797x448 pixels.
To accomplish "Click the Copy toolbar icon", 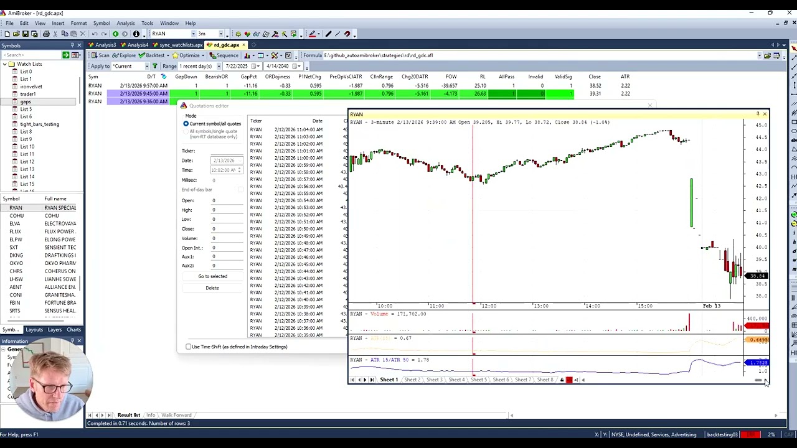I will (x=64, y=34).
